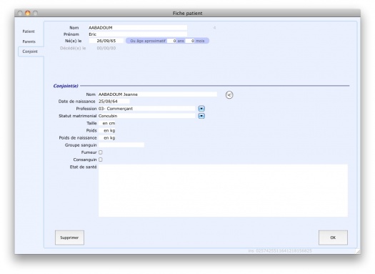
Task: Open the Profession dropdown arrow
Action: coord(201,109)
